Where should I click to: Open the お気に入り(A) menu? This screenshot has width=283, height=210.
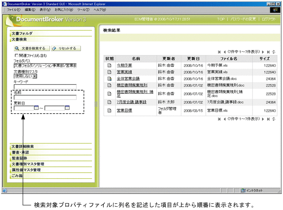(x=63, y=9)
